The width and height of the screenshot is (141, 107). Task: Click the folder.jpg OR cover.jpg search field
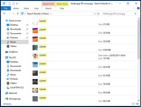pos(118,14)
